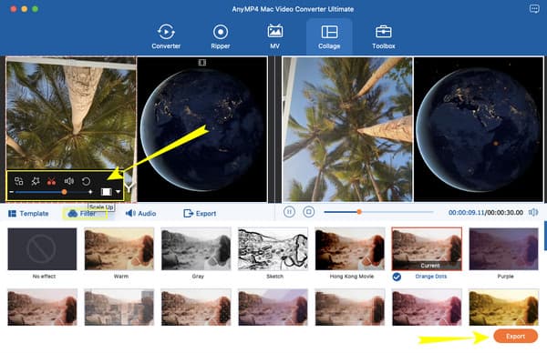Switch to the Audio tab
This screenshot has width=547, height=353.
pyautogui.click(x=141, y=214)
